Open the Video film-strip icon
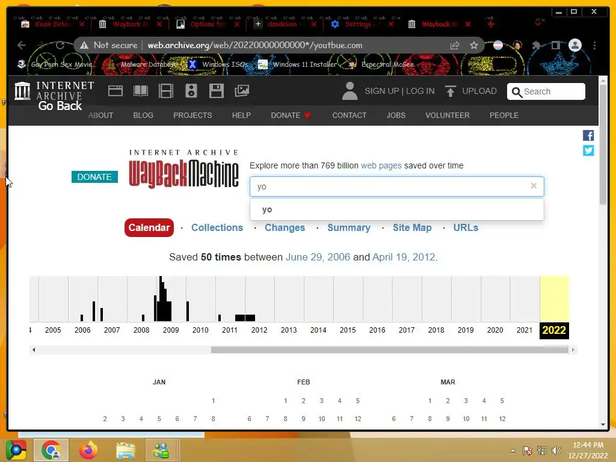This screenshot has height=462, width=616. pos(166,91)
